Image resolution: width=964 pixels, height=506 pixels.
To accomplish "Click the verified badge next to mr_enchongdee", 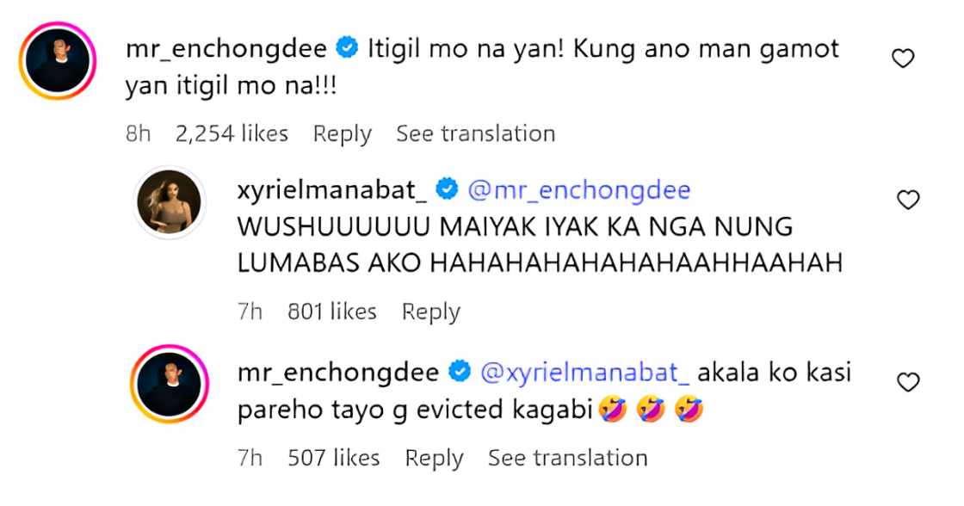I will pos(347,50).
